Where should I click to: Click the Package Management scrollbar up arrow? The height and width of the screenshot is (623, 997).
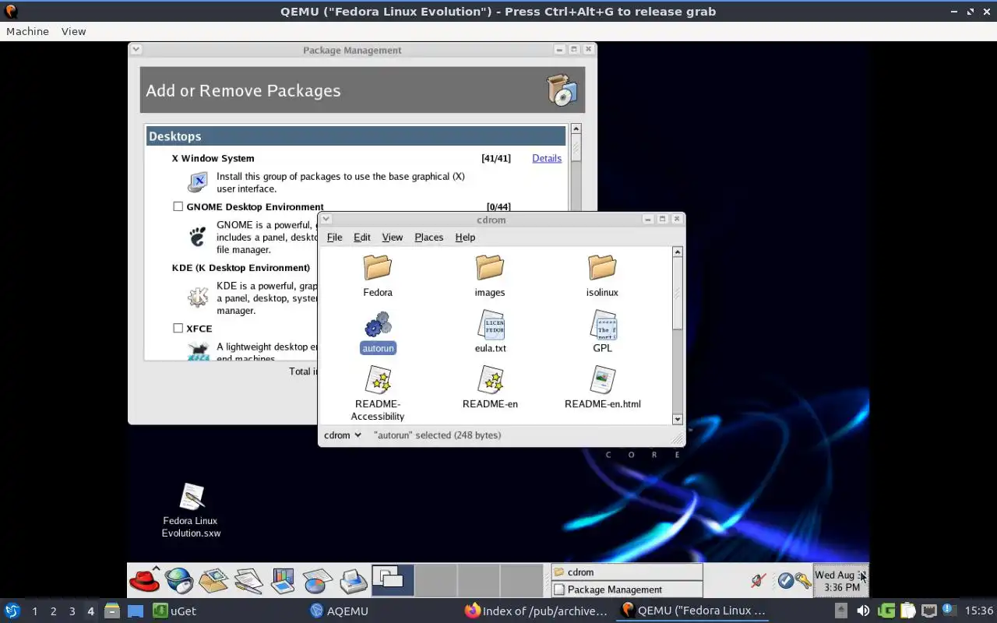click(576, 128)
